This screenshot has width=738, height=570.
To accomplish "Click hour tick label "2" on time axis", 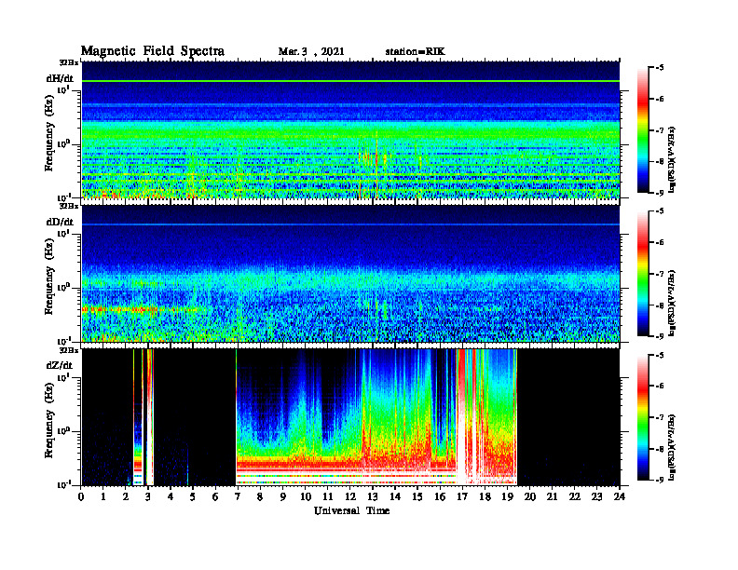I will pos(126,497).
